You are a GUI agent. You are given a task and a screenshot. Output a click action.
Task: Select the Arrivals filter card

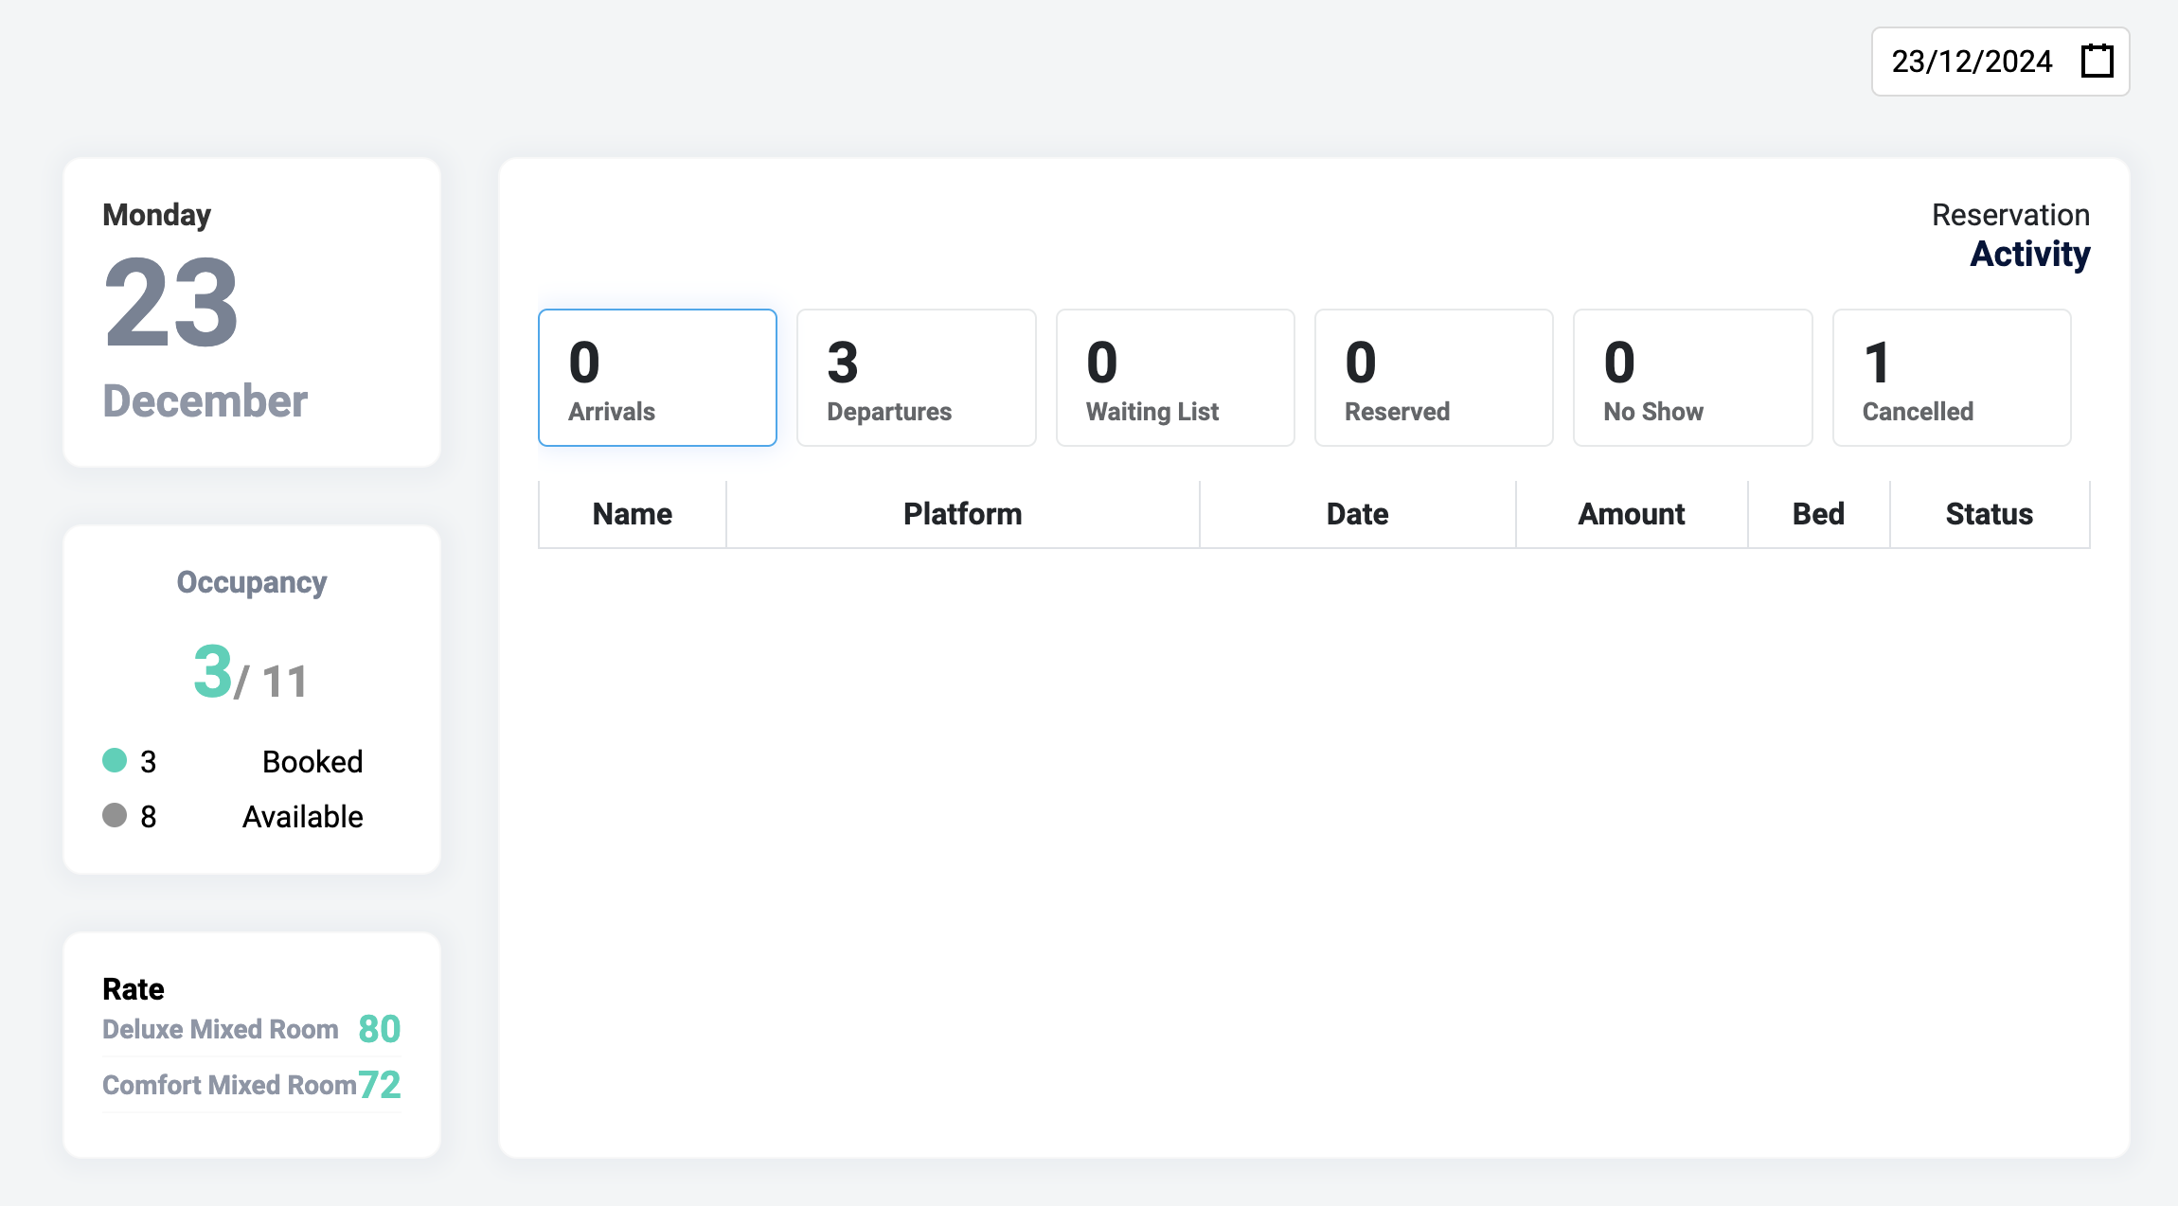coord(656,377)
